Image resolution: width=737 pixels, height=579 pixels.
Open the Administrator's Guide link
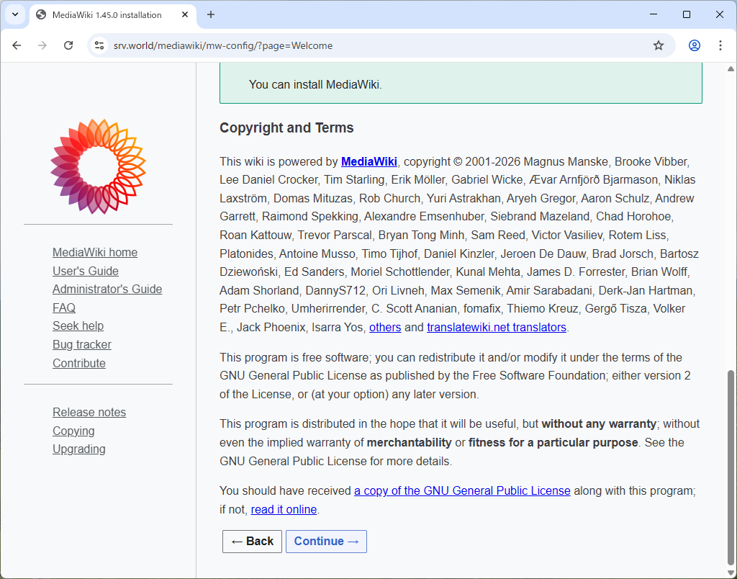[107, 289]
